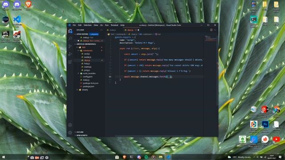
Task: Open avatar.js in commands folder
Action: coord(88,57)
